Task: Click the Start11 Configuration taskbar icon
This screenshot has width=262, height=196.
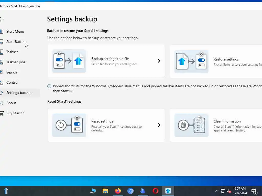Action: click(168, 191)
